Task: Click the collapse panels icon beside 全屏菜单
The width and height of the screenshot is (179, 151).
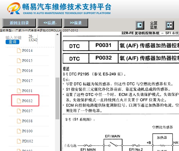Action: (x=170, y=25)
